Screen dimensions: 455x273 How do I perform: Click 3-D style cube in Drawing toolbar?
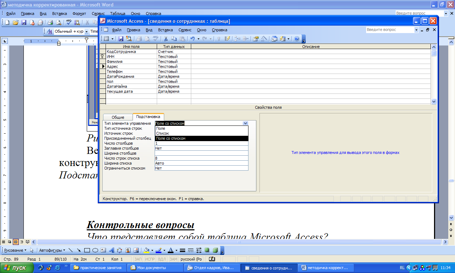(x=215, y=250)
